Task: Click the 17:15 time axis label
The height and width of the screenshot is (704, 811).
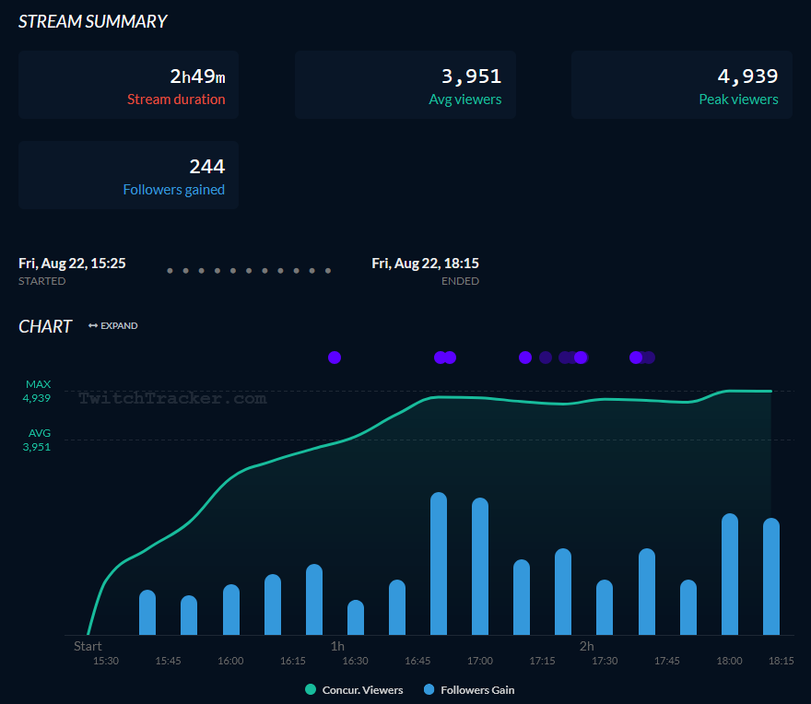Action: [x=542, y=661]
